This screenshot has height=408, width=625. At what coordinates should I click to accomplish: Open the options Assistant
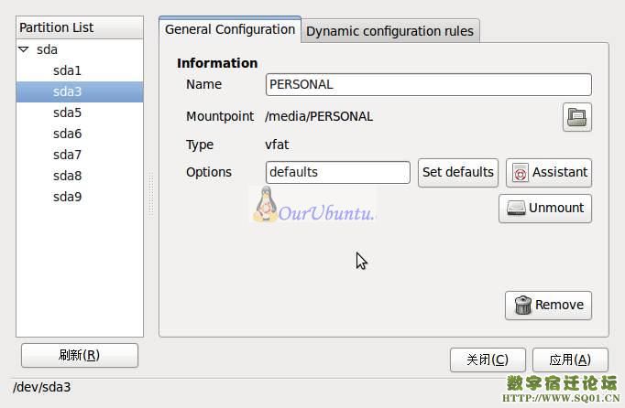[548, 172]
